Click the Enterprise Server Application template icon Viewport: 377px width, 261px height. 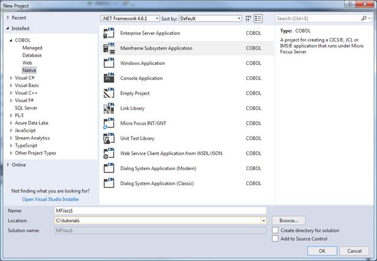pos(109,33)
